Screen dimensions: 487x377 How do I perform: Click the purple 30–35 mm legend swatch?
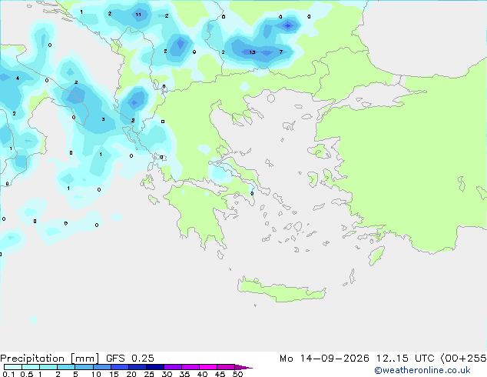[173, 367]
